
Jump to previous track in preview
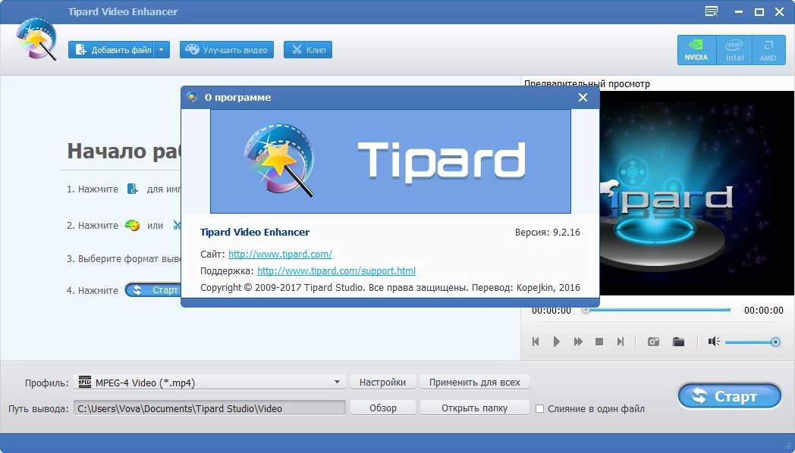(x=536, y=342)
